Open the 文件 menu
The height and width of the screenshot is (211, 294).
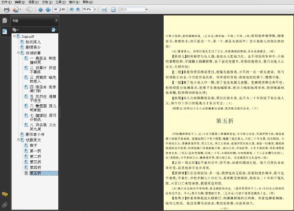tap(6, 2)
